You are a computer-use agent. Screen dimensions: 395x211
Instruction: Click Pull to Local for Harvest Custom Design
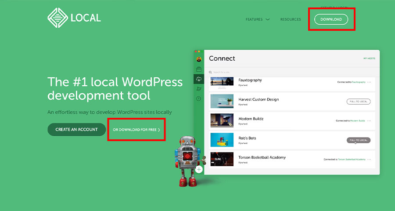click(358, 102)
